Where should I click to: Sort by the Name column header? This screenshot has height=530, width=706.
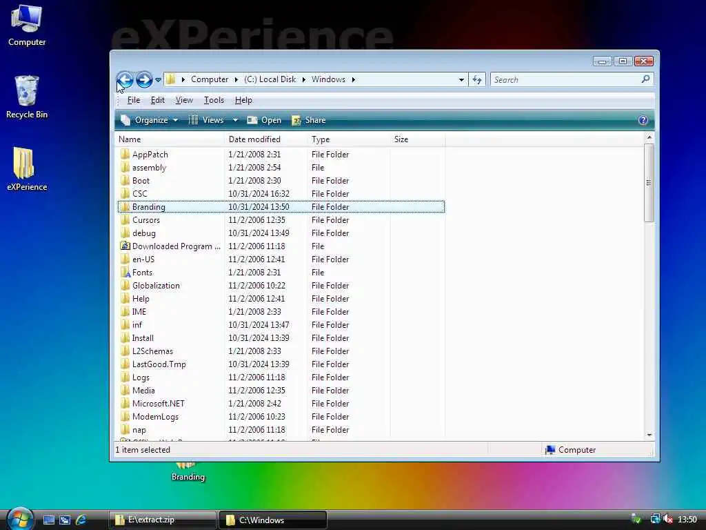[170, 139]
